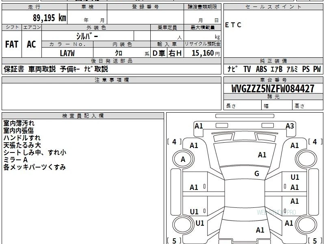This screenshot has height=244, width=325.
Task: Select the カラーNo. header
Action: pyautogui.click(x=67, y=44)
